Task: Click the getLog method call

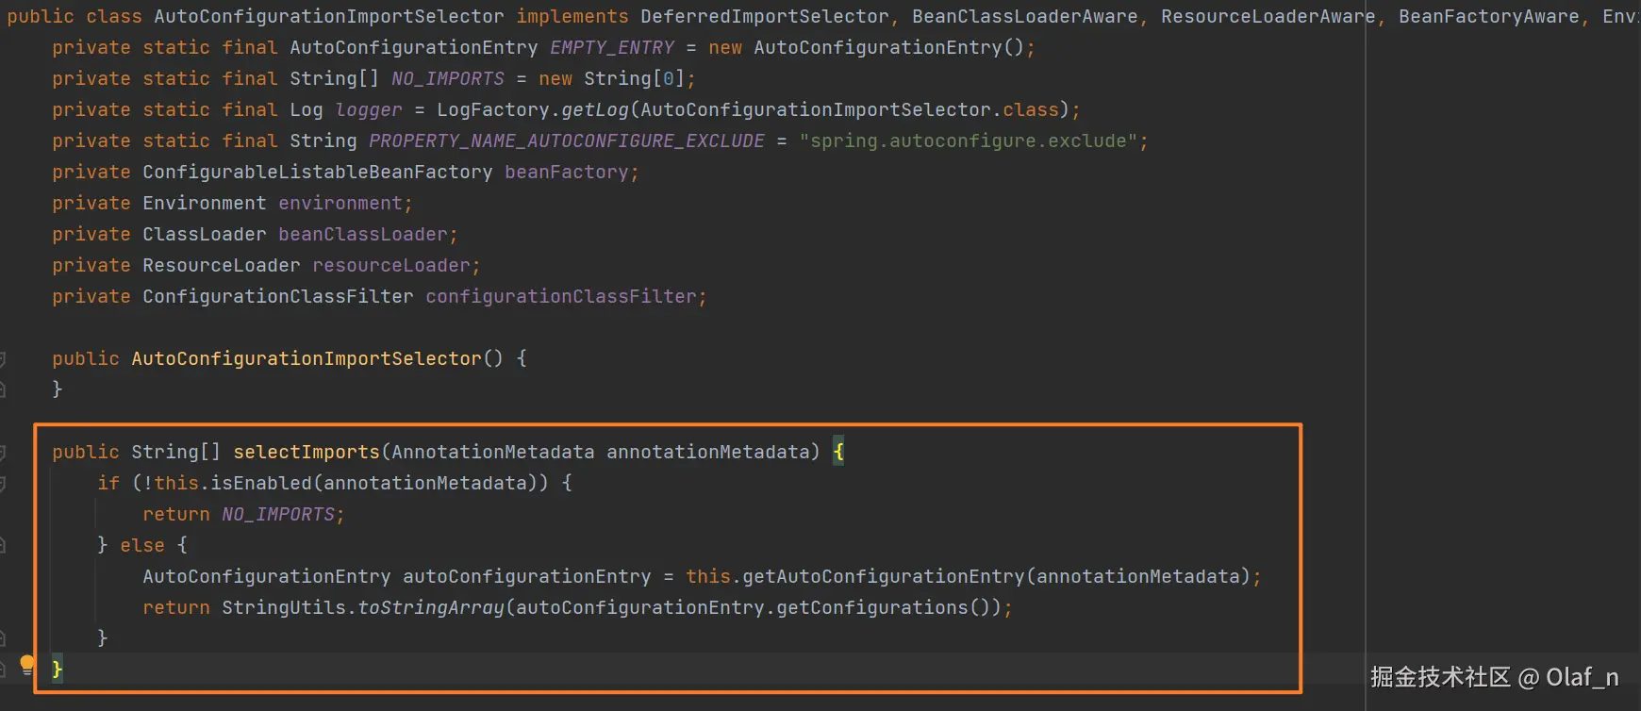Action: tap(595, 109)
